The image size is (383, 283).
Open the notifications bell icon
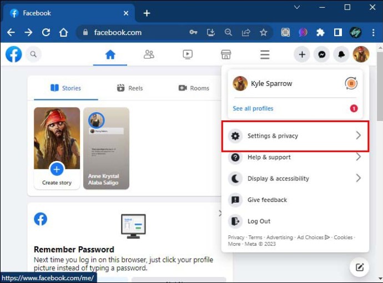[x=341, y=54]
